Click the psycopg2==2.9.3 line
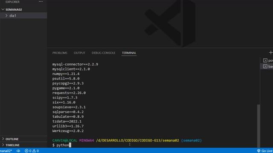 point(68,83)
